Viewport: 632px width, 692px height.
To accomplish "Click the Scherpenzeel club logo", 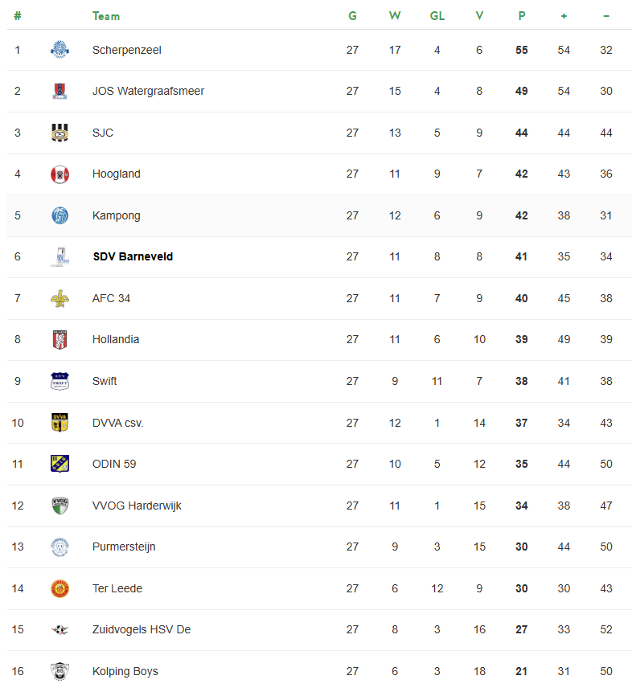I will click(60, 50).
